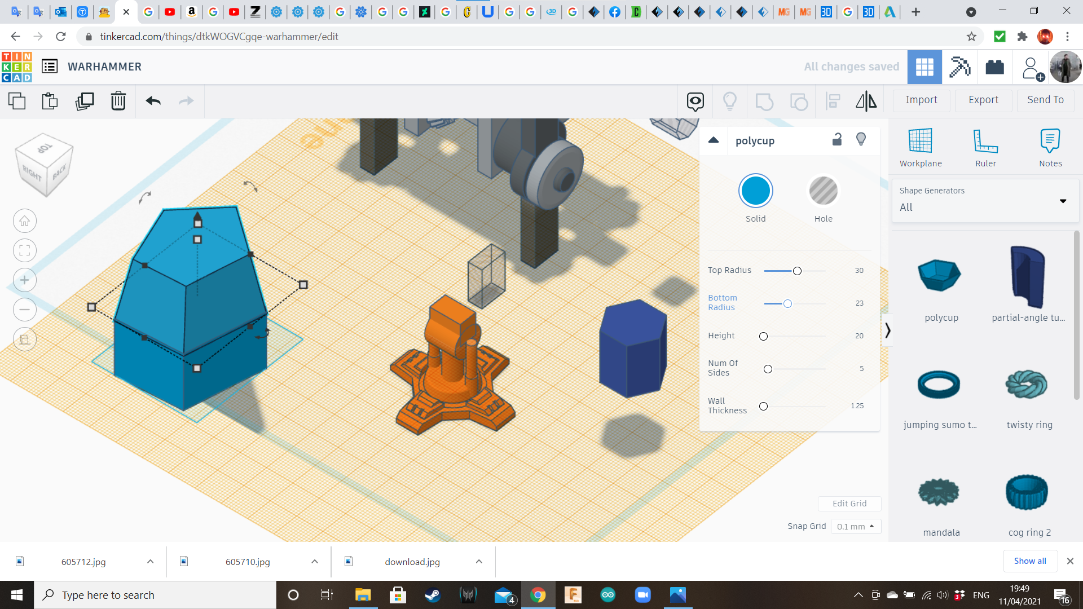Viewport: 1083px width, 609px height.
Task: Open the Snap Grid 0.1 mm dropdown
Action: coord(855,526)
